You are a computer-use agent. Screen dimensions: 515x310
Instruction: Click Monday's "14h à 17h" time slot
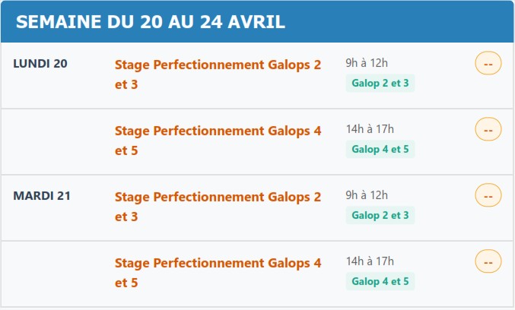tap(370, 129)
